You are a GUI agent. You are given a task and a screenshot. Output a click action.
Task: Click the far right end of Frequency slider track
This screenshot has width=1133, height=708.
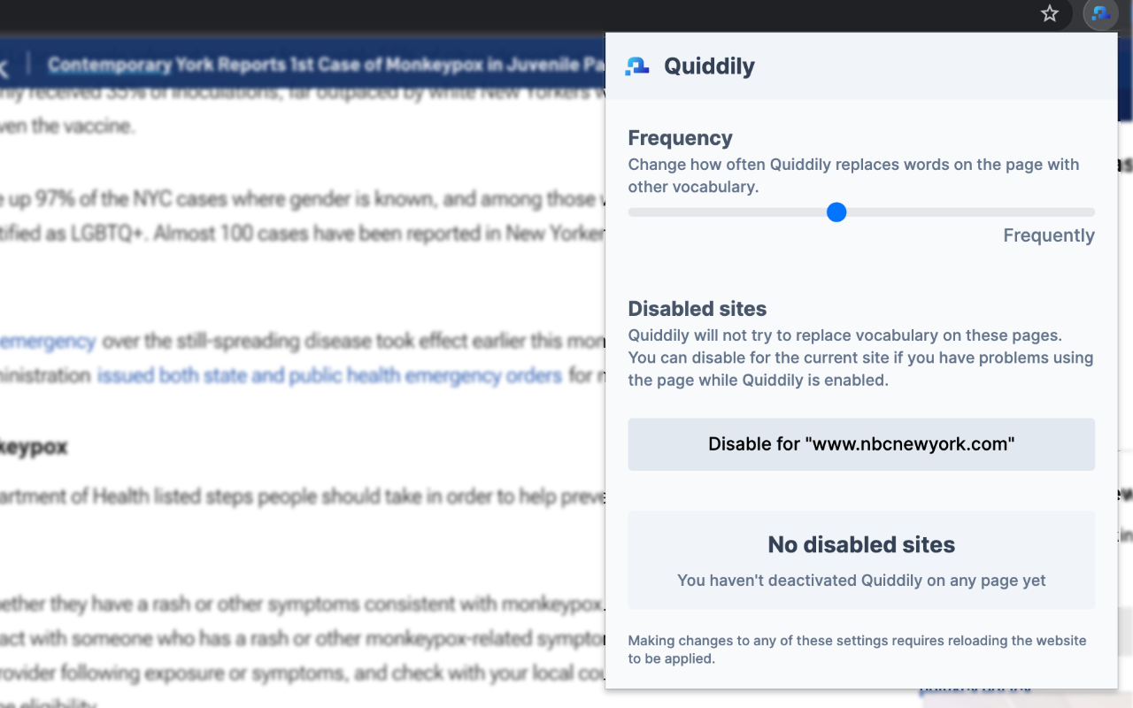click(1091, 212)
